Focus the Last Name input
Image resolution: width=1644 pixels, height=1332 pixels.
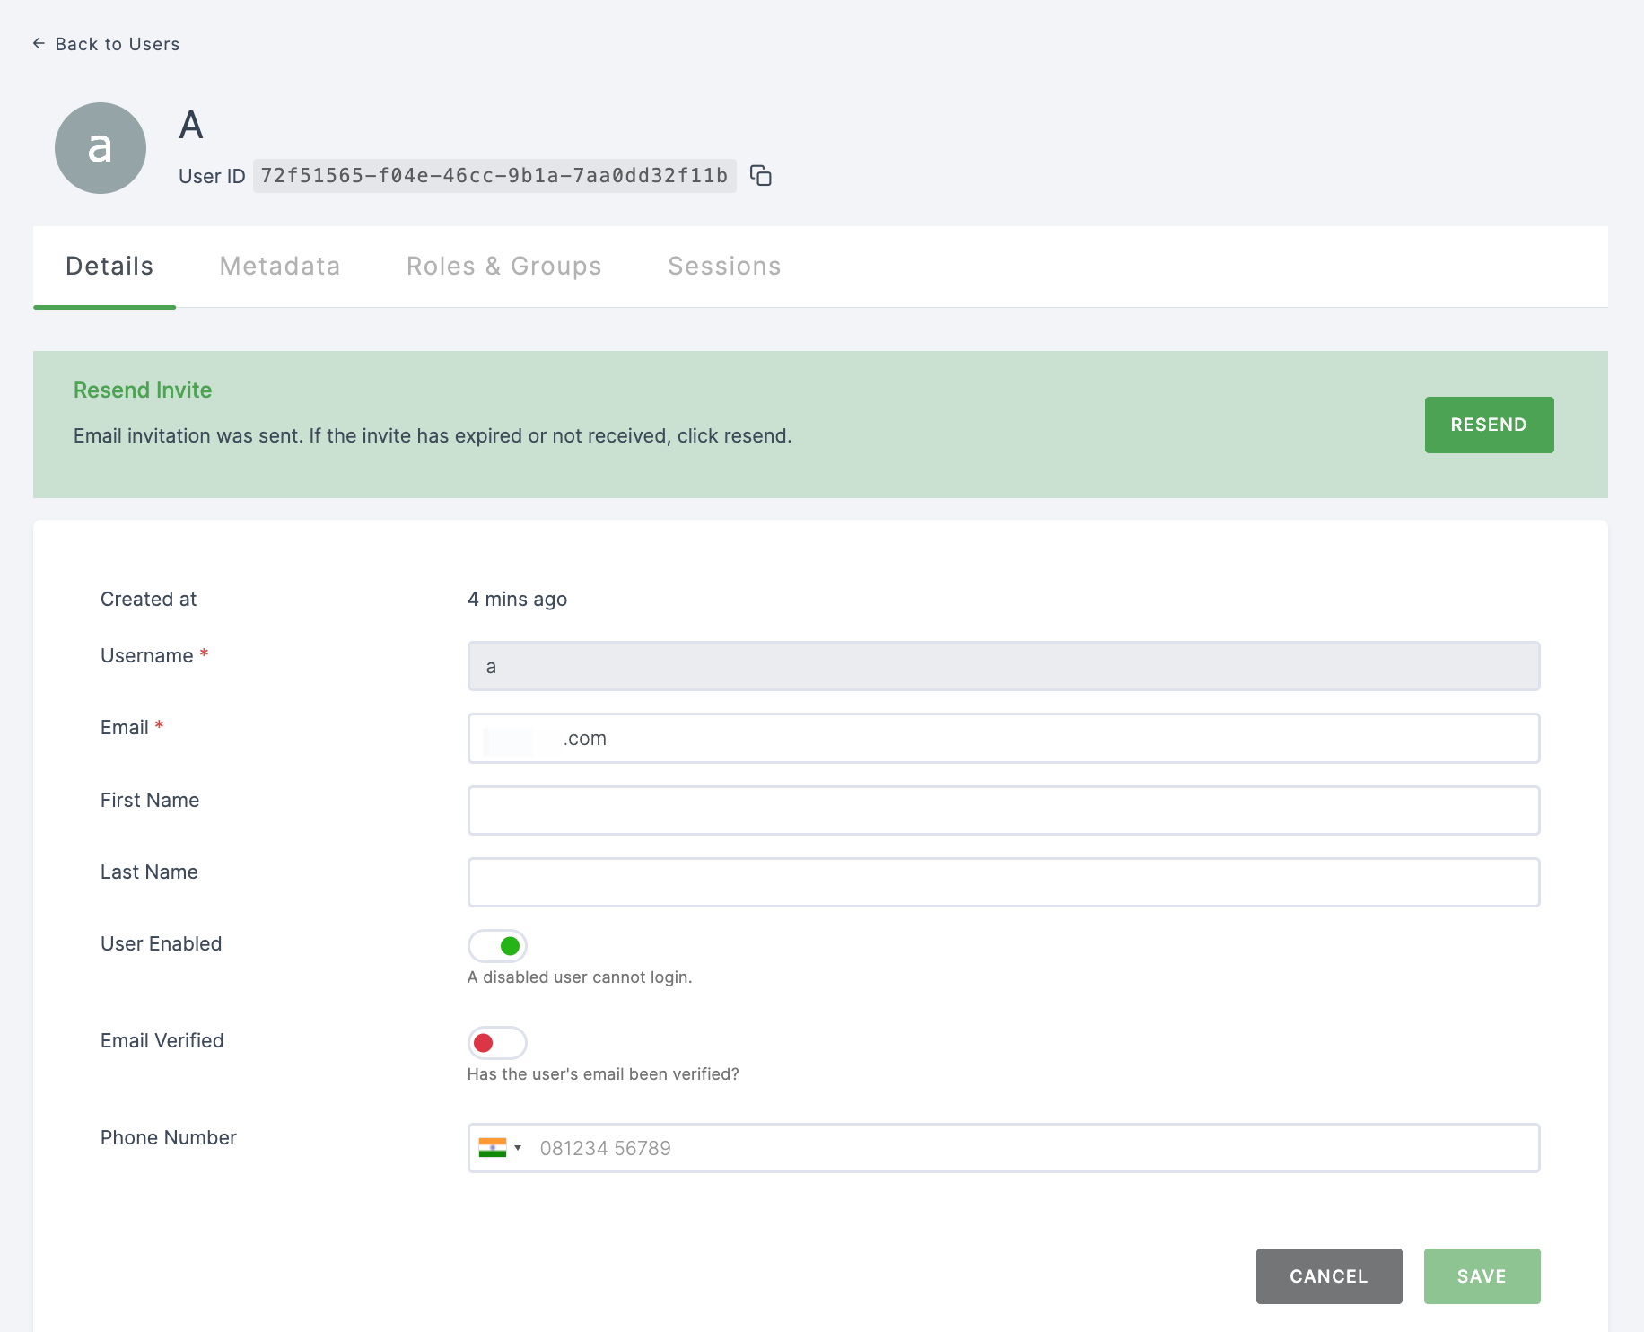(1003, 882)
